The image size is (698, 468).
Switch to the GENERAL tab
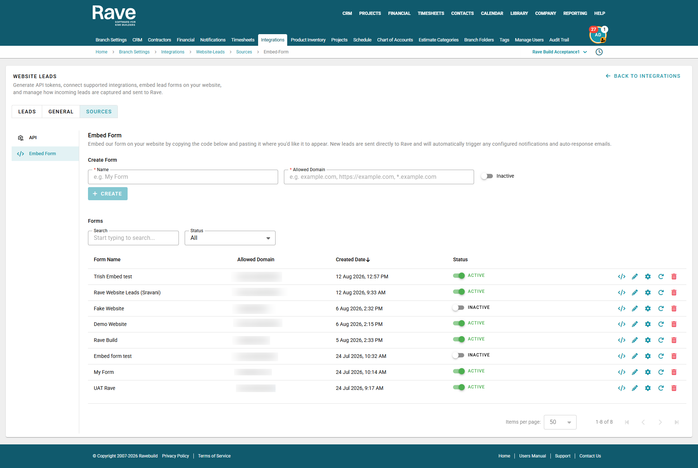tap(61, 112)
